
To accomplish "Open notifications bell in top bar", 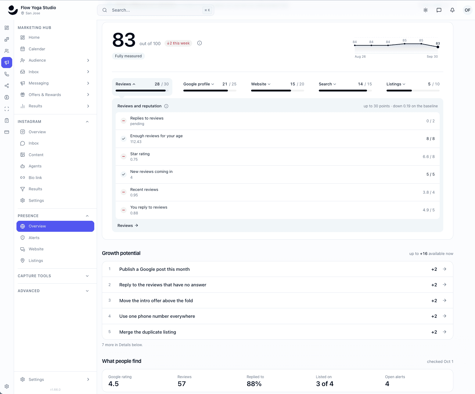I will tap(452, 10).
